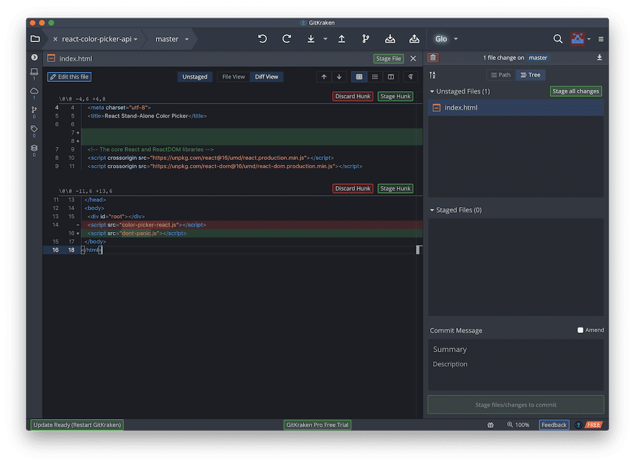The image size is (635, 465).
Task: Click the Push upload icon
Action: tap(342, 39)
